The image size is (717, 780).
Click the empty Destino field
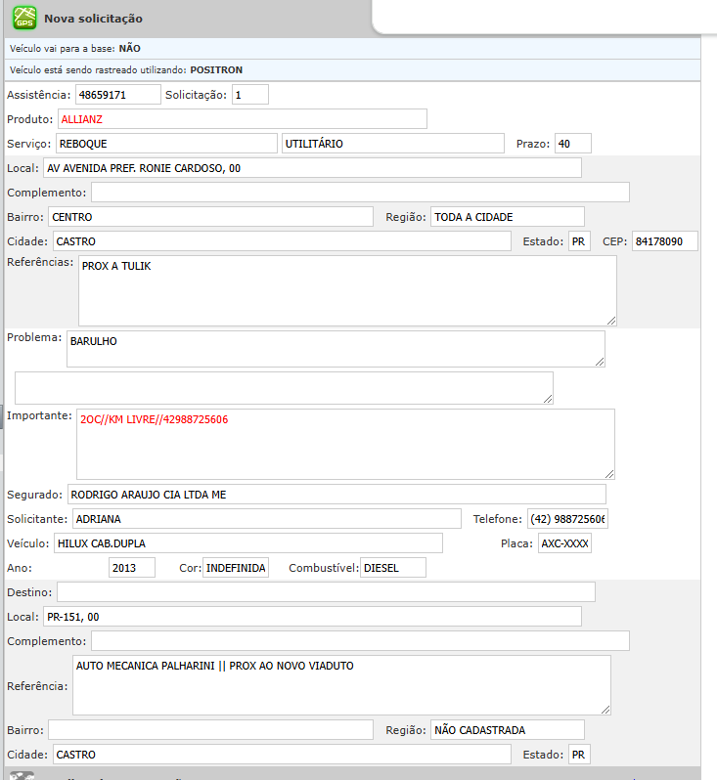click(x=326, y=592)
